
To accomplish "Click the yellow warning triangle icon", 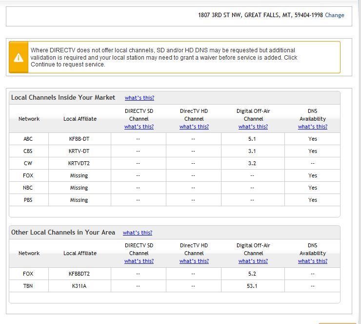I will pos(19,57).
